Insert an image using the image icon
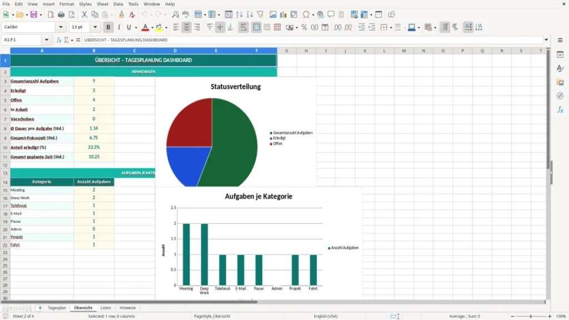Screen dimensions: 569x320 (x=273, y=14)
